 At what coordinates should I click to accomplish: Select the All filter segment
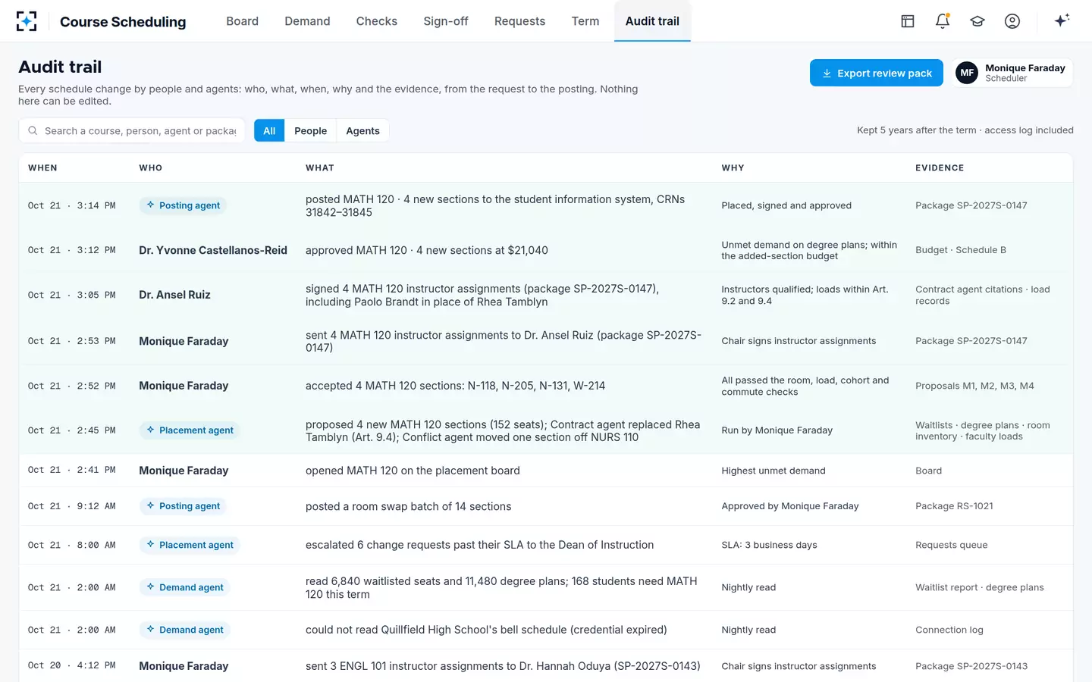click(269, 130)
